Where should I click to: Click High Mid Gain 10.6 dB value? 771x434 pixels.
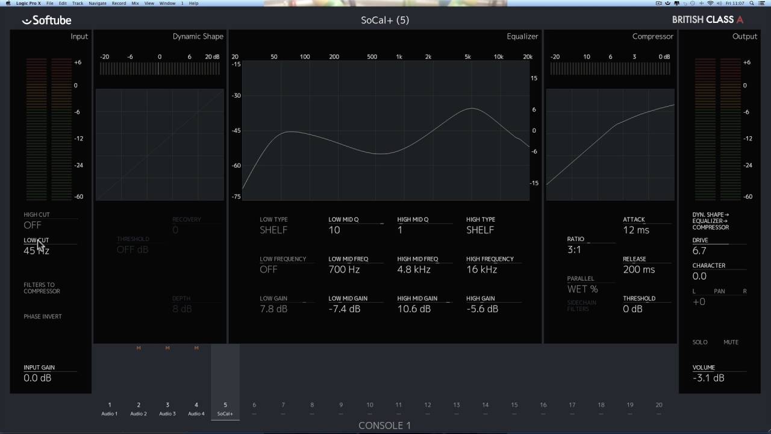click(414, 309)
